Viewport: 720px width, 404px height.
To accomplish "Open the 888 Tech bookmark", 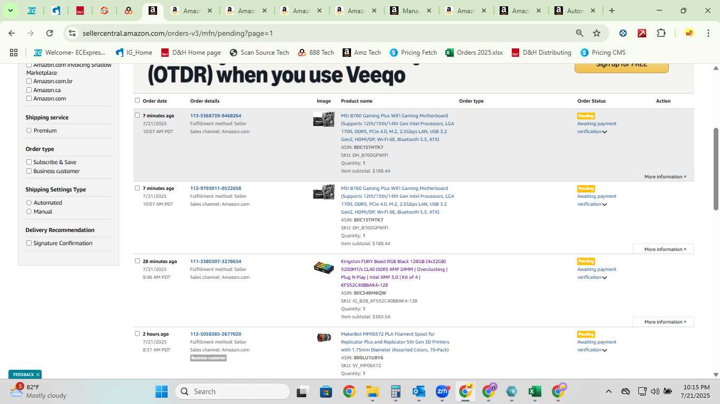I will pos(316,53).
